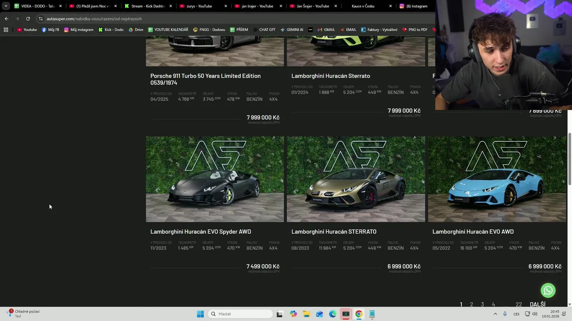Image resolution: width=572 pixels, height=321 pixels.
Task: Open the Faktury - Vytváření bookmark
Action: click(x=379, y=30)
